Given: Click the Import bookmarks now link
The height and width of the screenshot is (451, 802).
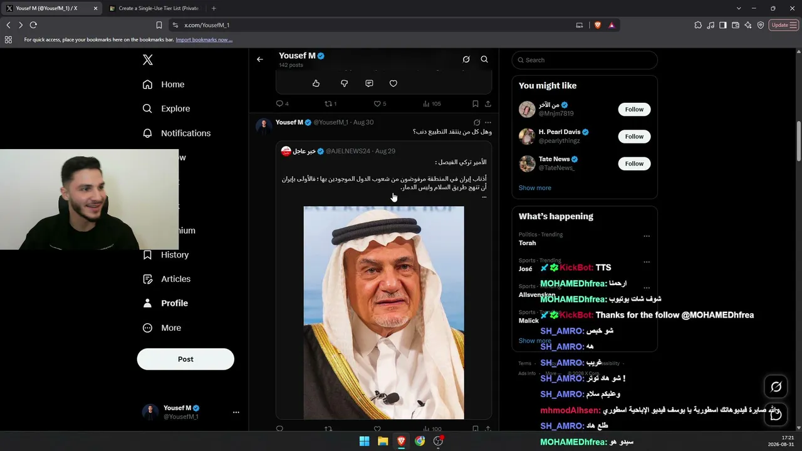Looking at the screenshot, I should pos(204,39).
